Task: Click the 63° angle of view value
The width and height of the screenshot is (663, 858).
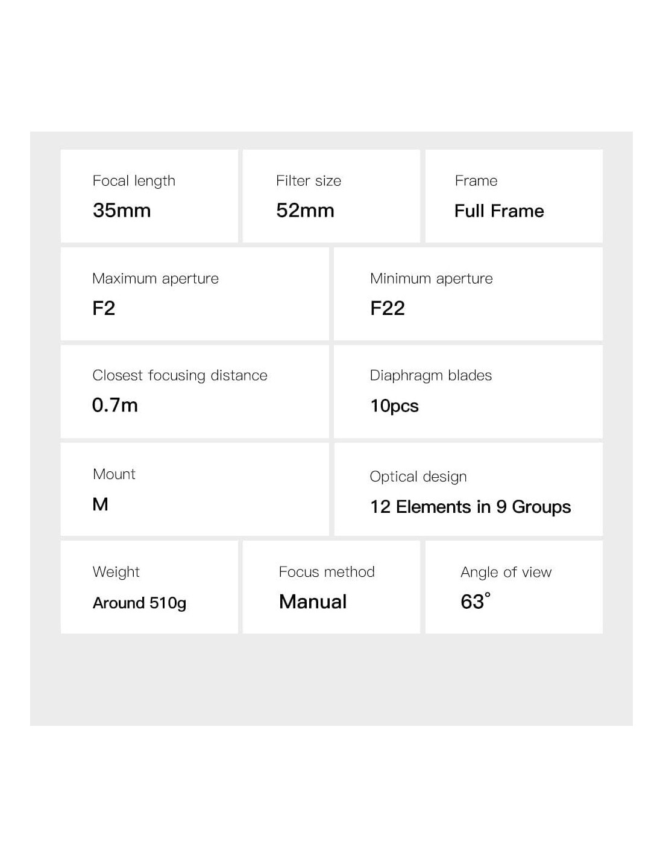Action: [475, 602]
